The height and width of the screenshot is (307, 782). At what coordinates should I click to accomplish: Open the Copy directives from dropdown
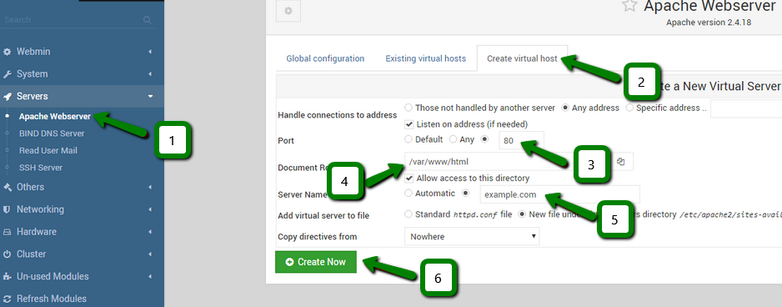(472, 237)
